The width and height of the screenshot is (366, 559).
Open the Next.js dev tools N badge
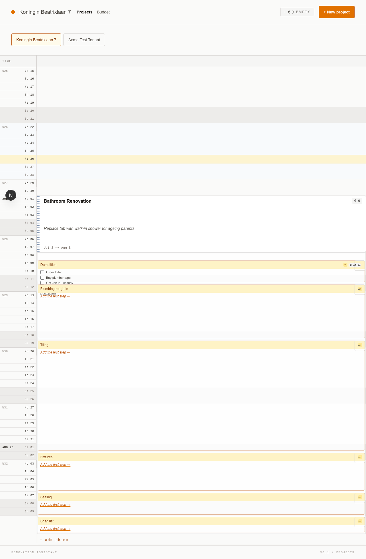pos(11,195)
